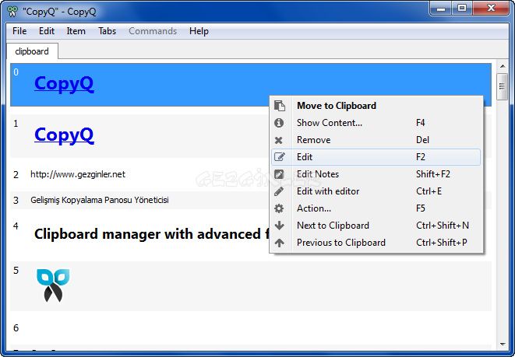Close the CopyQ window

[x=491, y=9]
